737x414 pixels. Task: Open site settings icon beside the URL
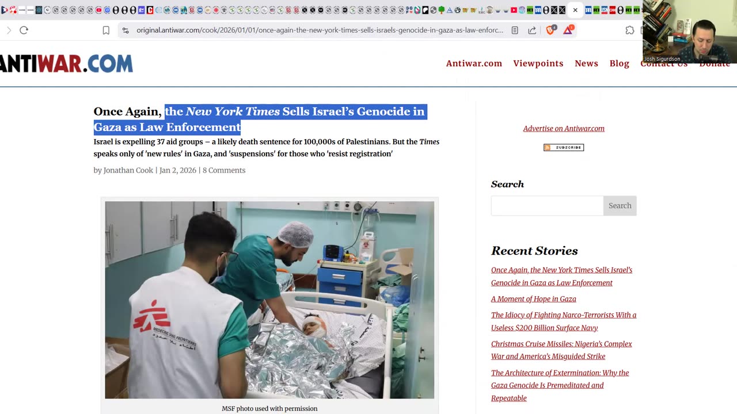(x=126, y=30)
